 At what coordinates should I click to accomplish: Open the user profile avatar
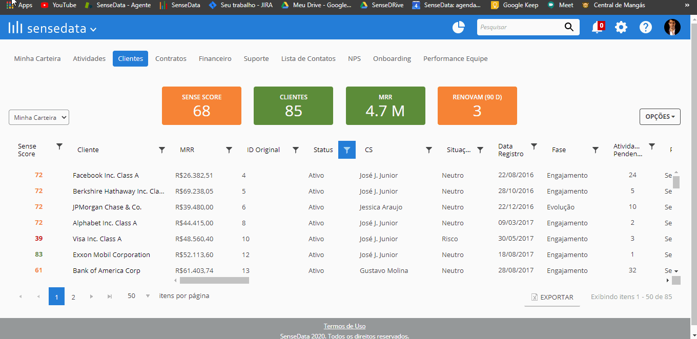(672, 27)
